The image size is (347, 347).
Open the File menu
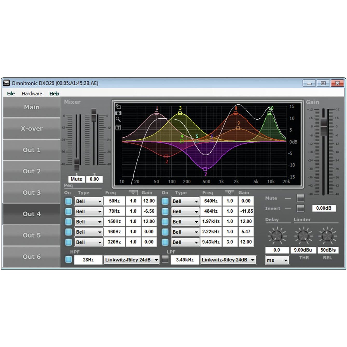[11, 94]
